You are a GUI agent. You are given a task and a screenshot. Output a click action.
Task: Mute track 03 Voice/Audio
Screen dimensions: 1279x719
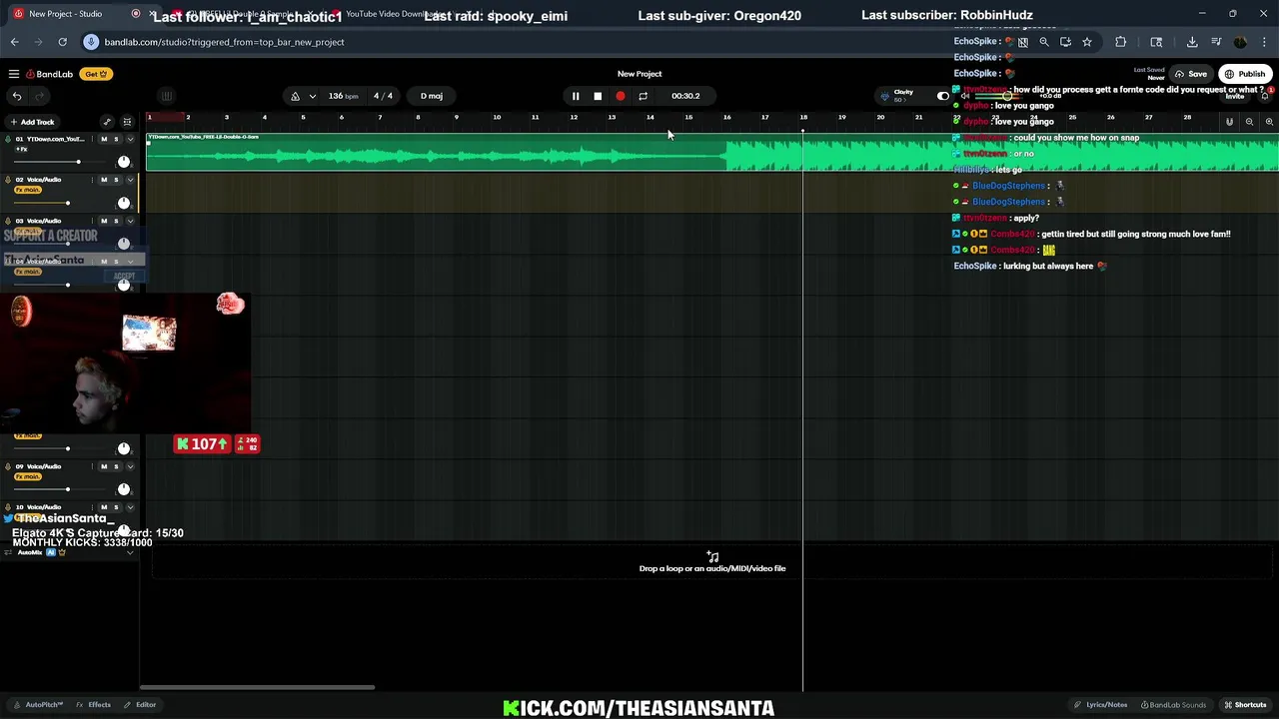pyautogui.click(x=104, y=221)
